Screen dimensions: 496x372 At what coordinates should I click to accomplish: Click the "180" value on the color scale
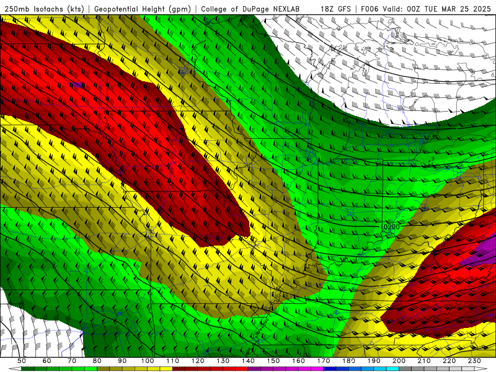tap(348, 361)
